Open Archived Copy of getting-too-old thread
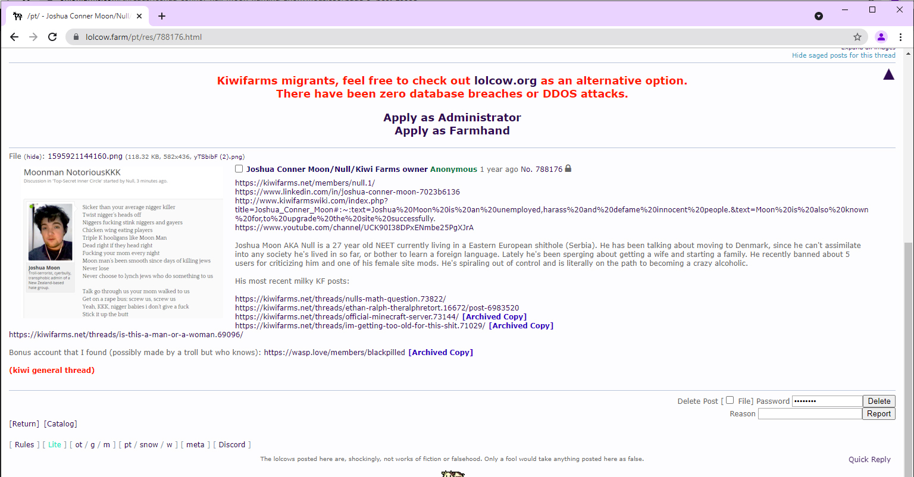Screen dimensions: 914x477 point(521,326)
